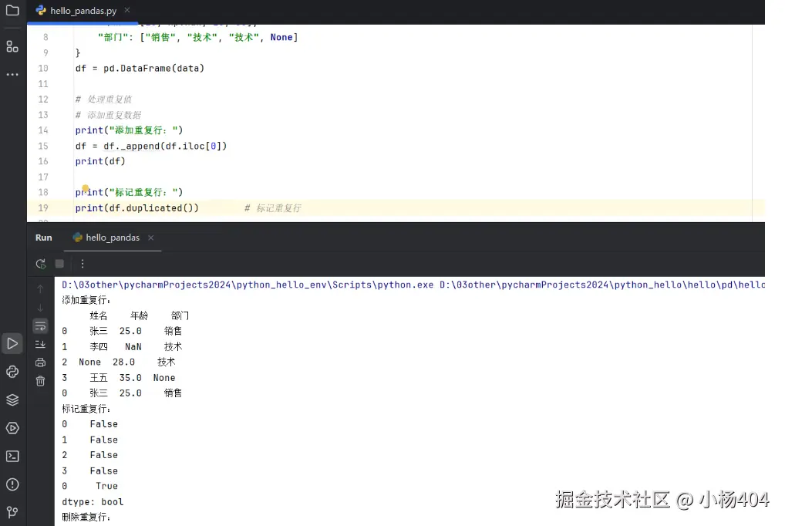Show more tool windows ellipsis
The height and width of the screenshot is (526, 785).
click(12, 74)
